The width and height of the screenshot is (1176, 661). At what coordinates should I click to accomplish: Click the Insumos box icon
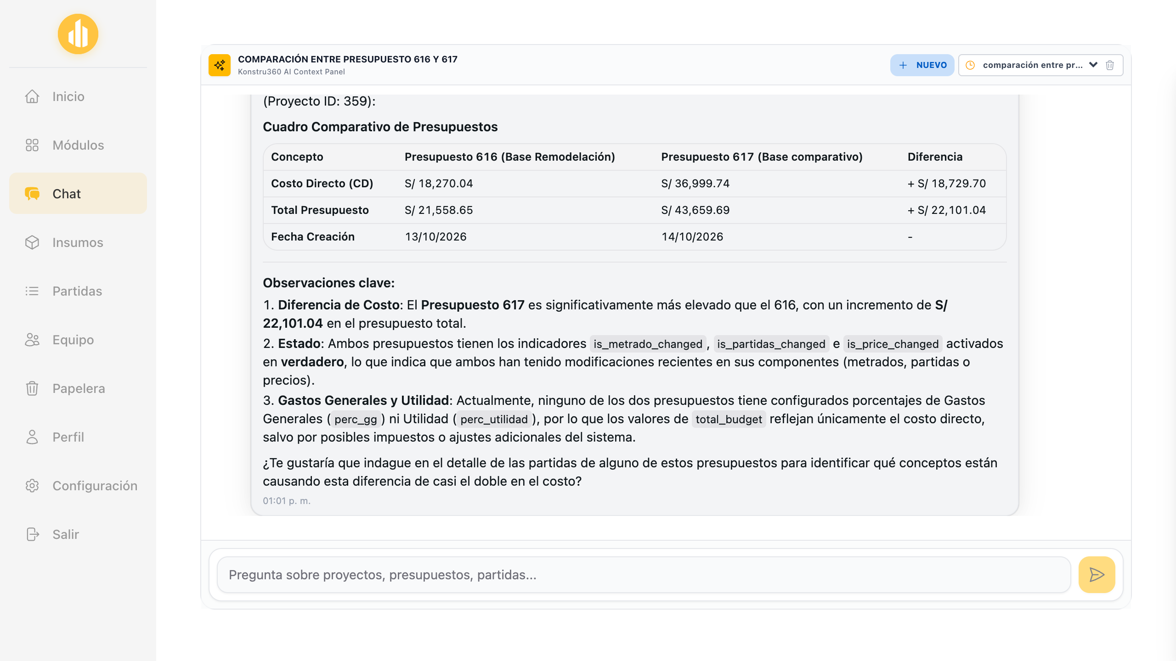click(32, 242)
